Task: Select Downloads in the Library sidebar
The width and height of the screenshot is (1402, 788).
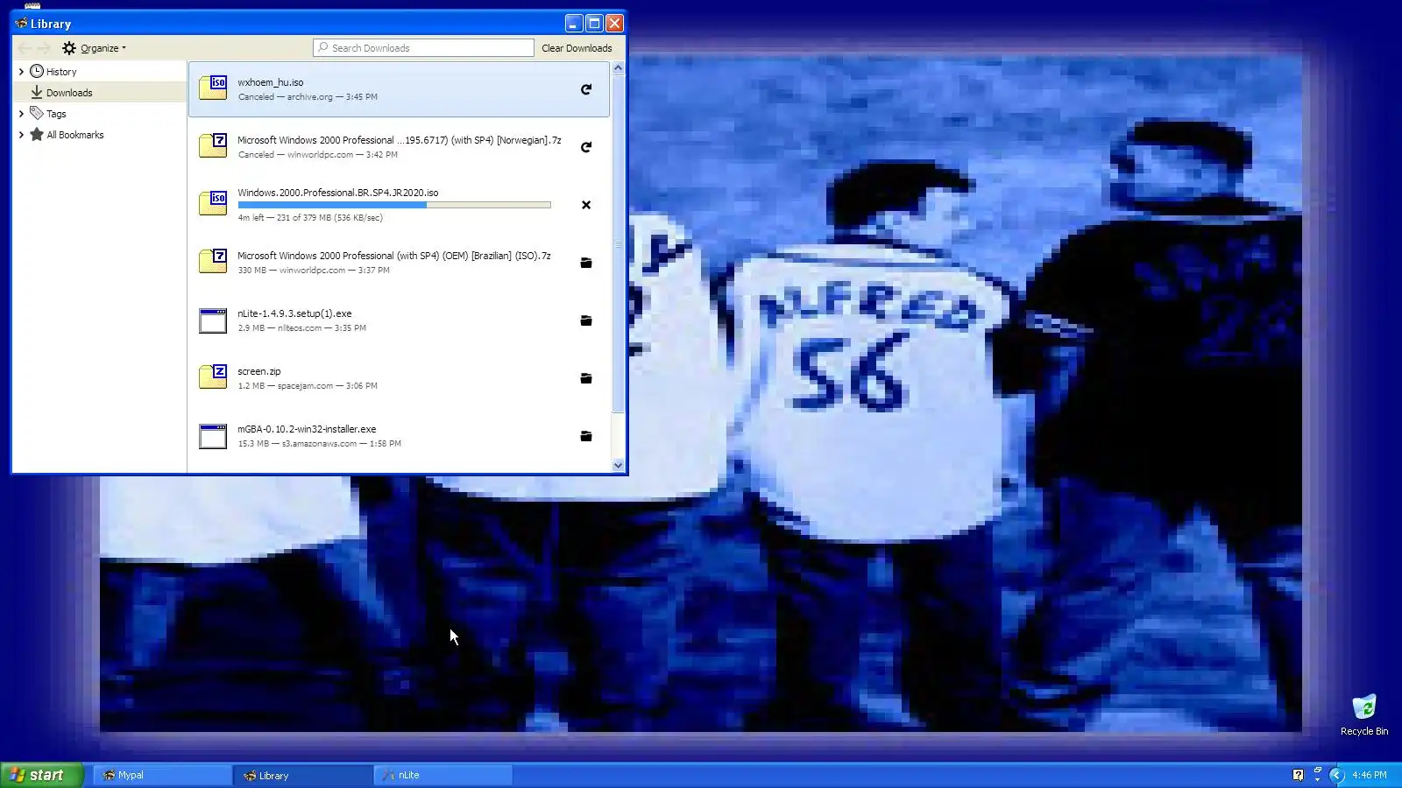Action: click(x=69, y=93)
